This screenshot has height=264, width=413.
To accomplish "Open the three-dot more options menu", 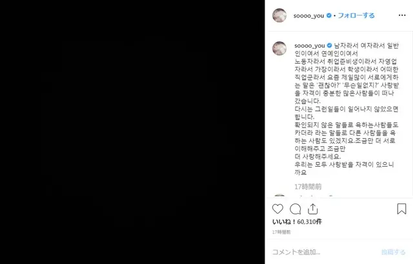I will click(x=402, y=15).
